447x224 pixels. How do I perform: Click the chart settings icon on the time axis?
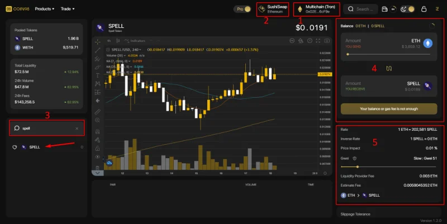(x=325, y=173)
